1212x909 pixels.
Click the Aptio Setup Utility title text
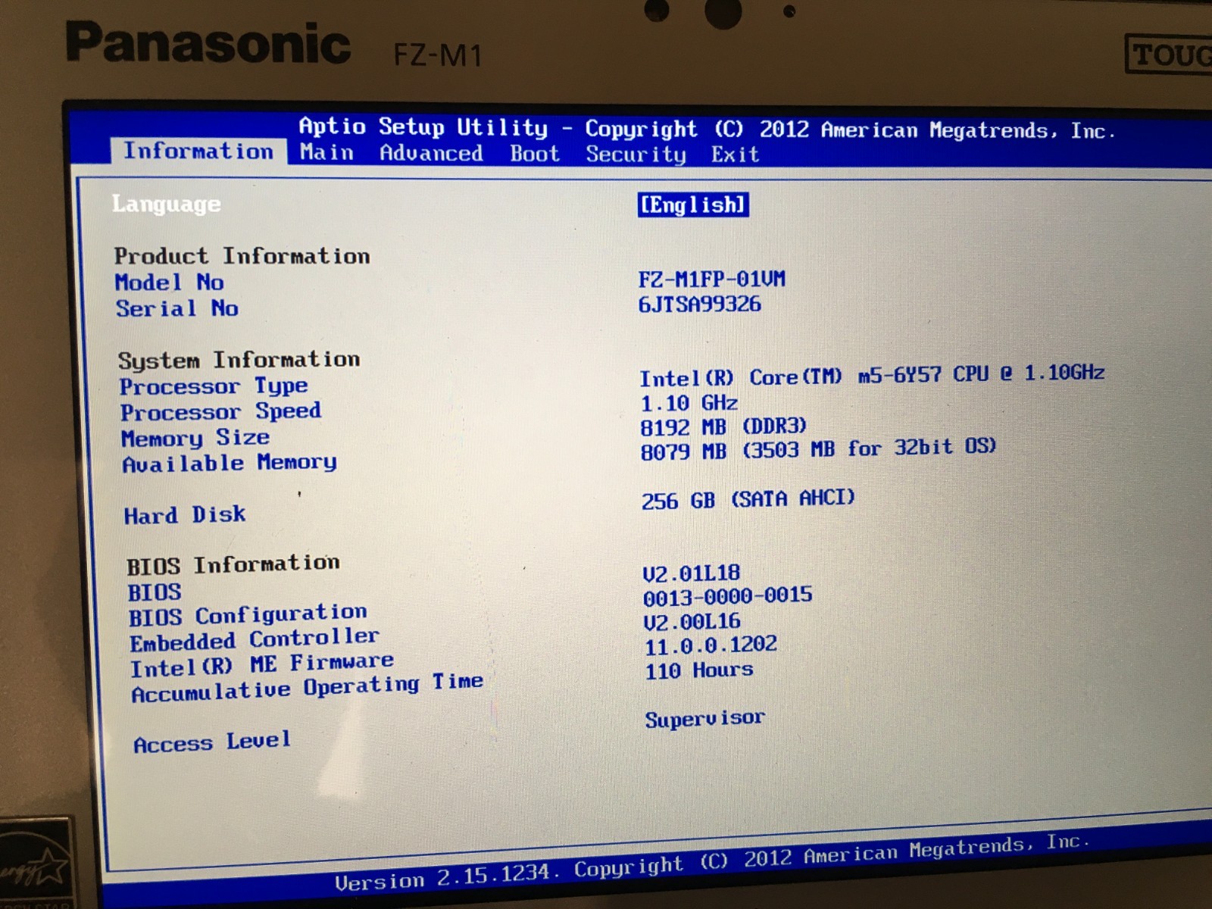[x=423, y=127]
